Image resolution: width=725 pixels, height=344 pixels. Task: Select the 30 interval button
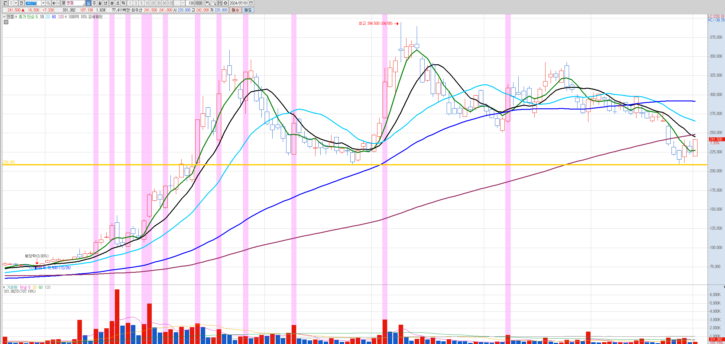point(159,3)
